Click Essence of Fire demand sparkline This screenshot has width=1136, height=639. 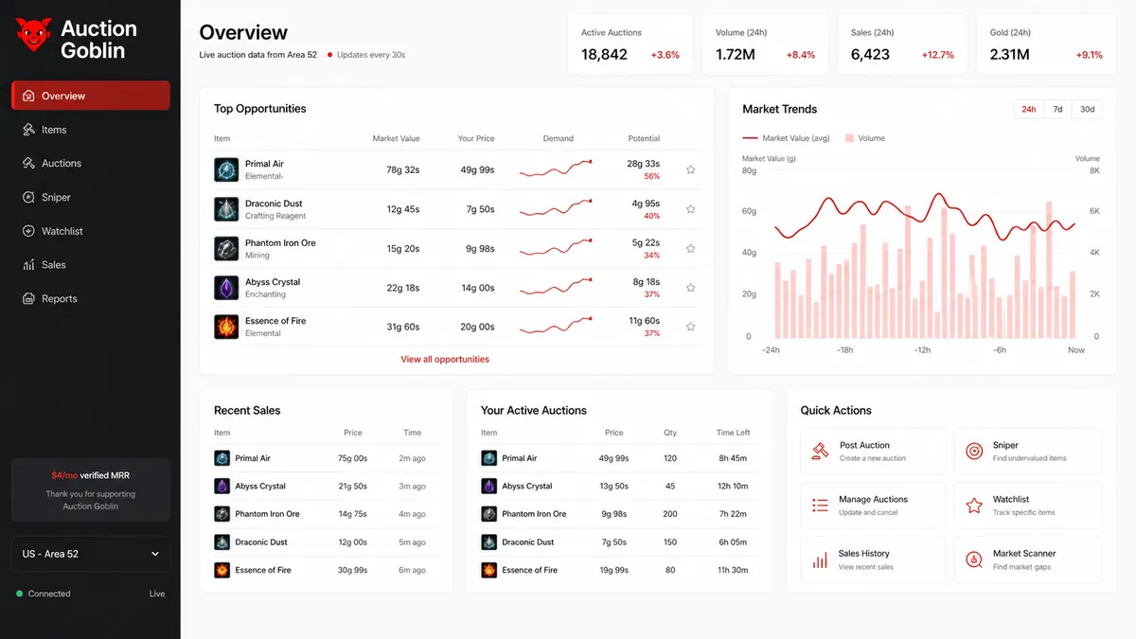tap(557, 327)
